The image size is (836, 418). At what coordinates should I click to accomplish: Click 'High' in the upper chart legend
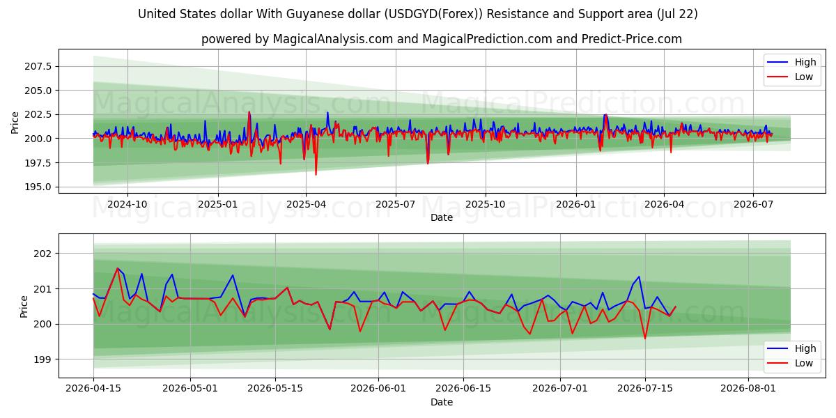click(x=805, y=62)
